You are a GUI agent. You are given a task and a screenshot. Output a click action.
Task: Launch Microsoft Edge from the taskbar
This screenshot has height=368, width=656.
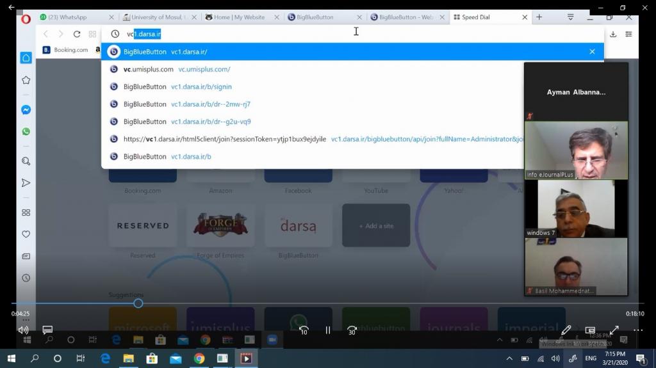[x=105, y=358]
